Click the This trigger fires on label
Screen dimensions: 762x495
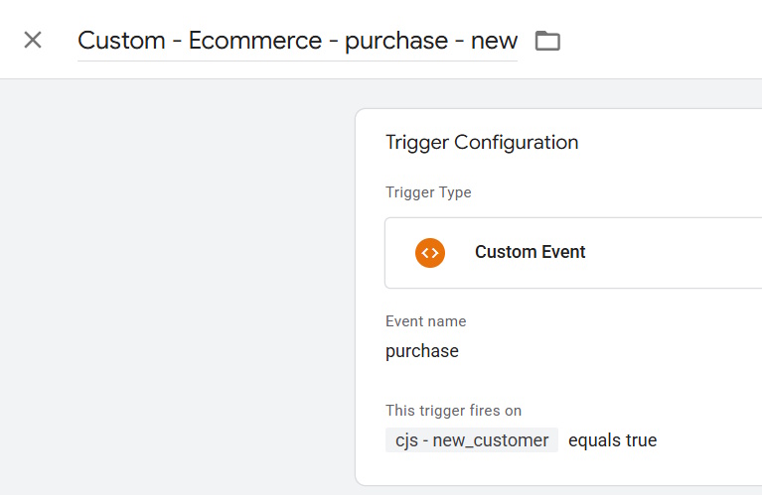pos(453,411)
